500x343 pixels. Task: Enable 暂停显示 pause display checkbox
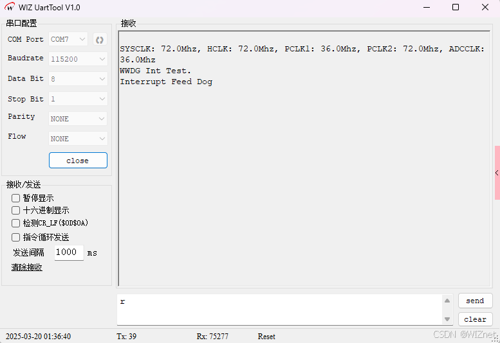point(15,198)
